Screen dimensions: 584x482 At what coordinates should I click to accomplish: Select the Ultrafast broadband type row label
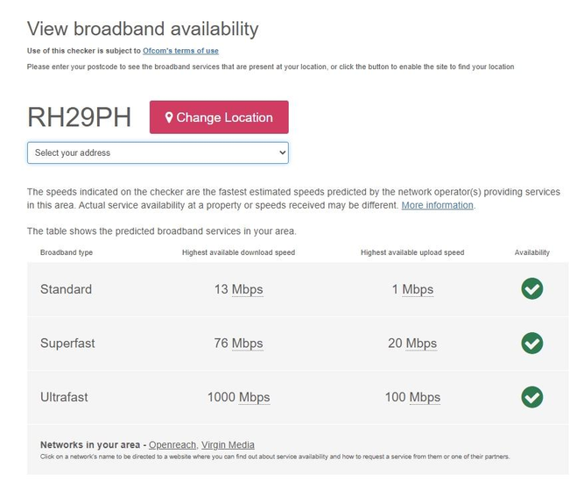(64, 398)
